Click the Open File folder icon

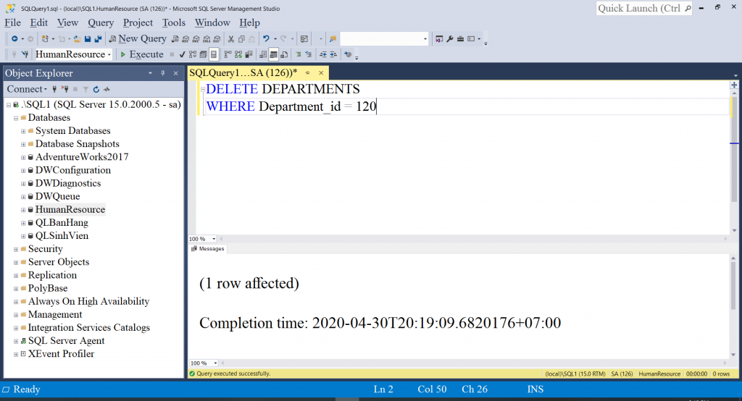(x=77, y=39)
